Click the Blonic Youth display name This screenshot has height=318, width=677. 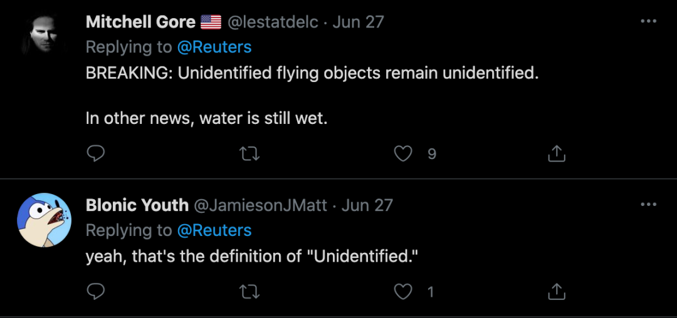(x=137, y=205)
